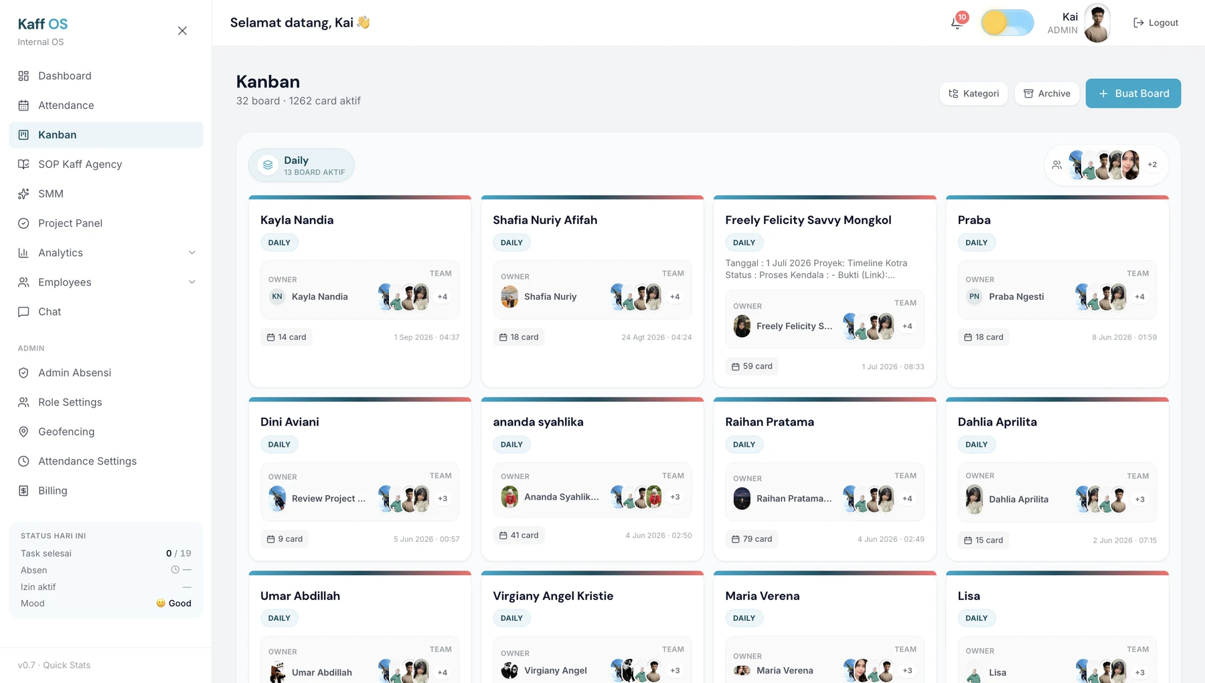1205x683 pixels.
Task: Click the 41 card count chip
Action: click(x=519, y=535)
